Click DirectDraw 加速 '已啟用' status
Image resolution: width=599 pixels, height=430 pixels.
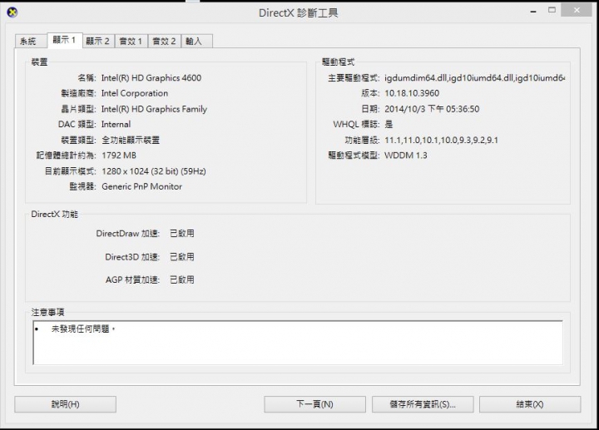tap(182, 234)
